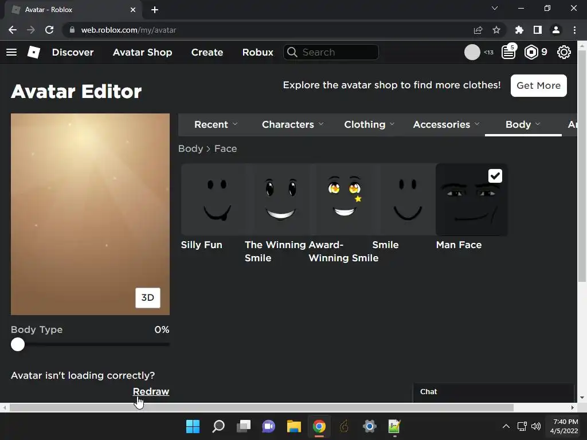Click the Get More button

tap(539, 86)
